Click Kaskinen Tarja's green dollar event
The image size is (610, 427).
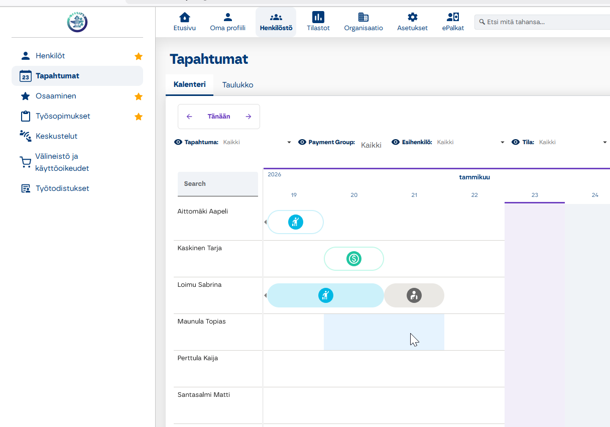(x=354, y=259)
